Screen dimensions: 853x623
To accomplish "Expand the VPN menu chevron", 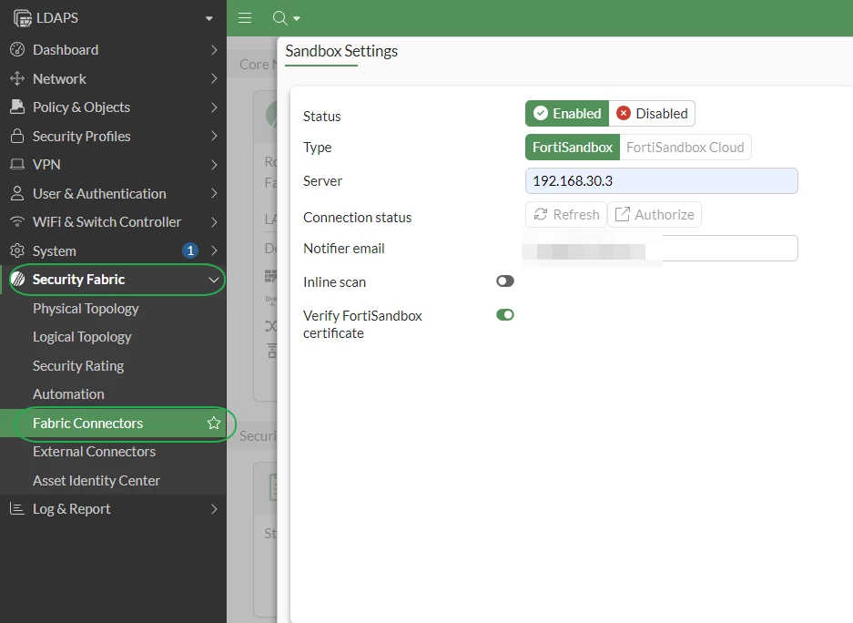I will pyautogui.click(x=214, y=164).
